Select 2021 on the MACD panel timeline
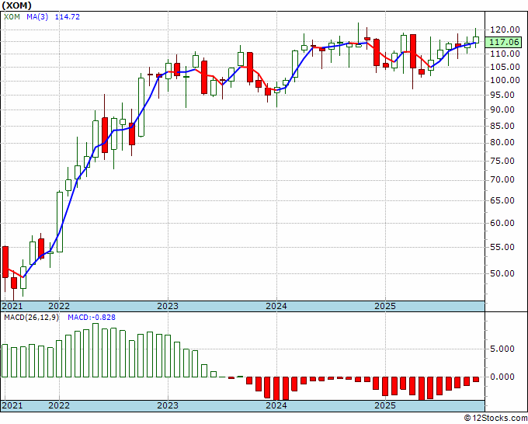 (12, 405)
